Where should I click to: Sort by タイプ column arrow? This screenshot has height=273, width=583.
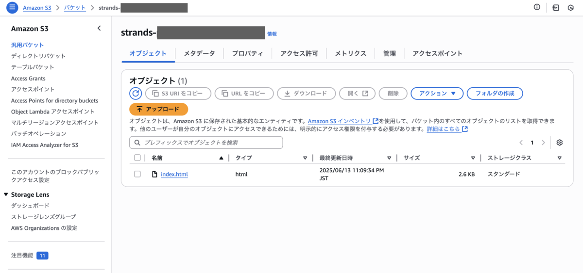305,158
